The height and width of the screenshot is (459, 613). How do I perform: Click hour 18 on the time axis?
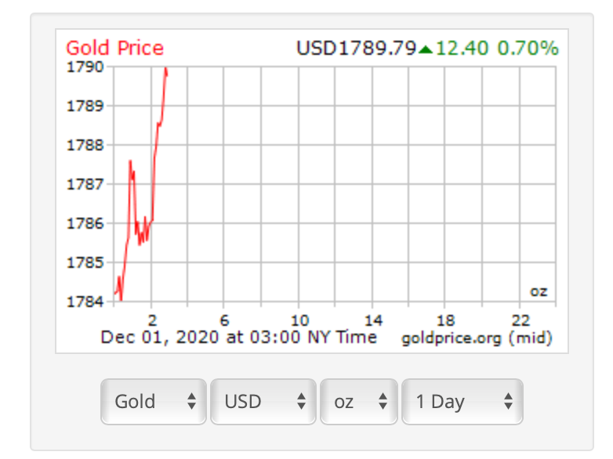(x=445, y=320)
